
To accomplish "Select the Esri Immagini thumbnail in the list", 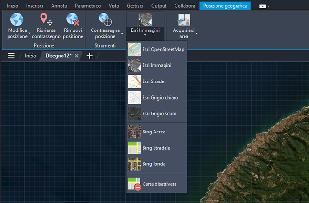I will (134, 65).
